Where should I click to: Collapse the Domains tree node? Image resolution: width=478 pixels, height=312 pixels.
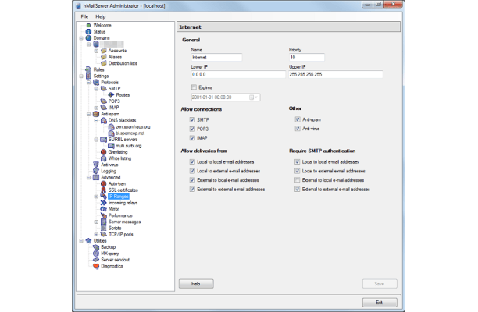[x=81, y=38]
